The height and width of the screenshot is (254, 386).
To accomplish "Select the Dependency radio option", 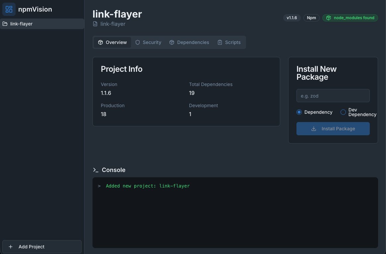I will pyautogui.click(x=299, y=112).
